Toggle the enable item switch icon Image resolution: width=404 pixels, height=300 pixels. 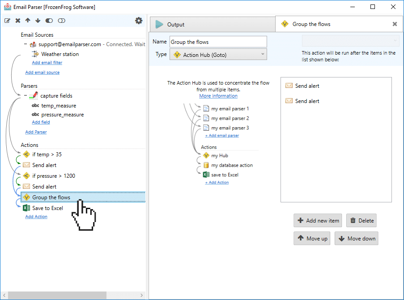pos(49,21)
